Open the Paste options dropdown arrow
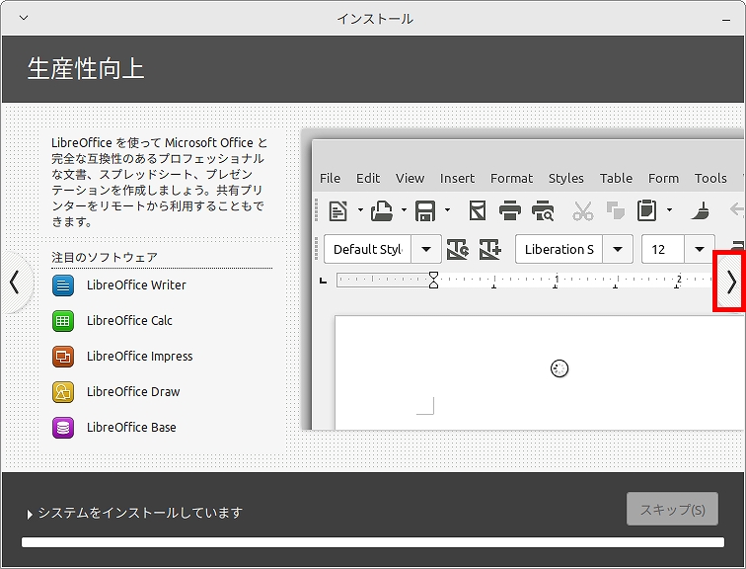The height and width of the screenshot is (569, 746). click(669, 210)
